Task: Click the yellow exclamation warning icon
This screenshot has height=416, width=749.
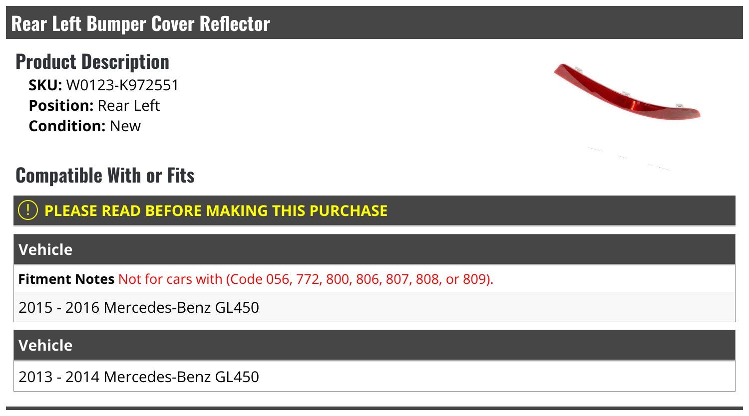Action: [28, 210]
